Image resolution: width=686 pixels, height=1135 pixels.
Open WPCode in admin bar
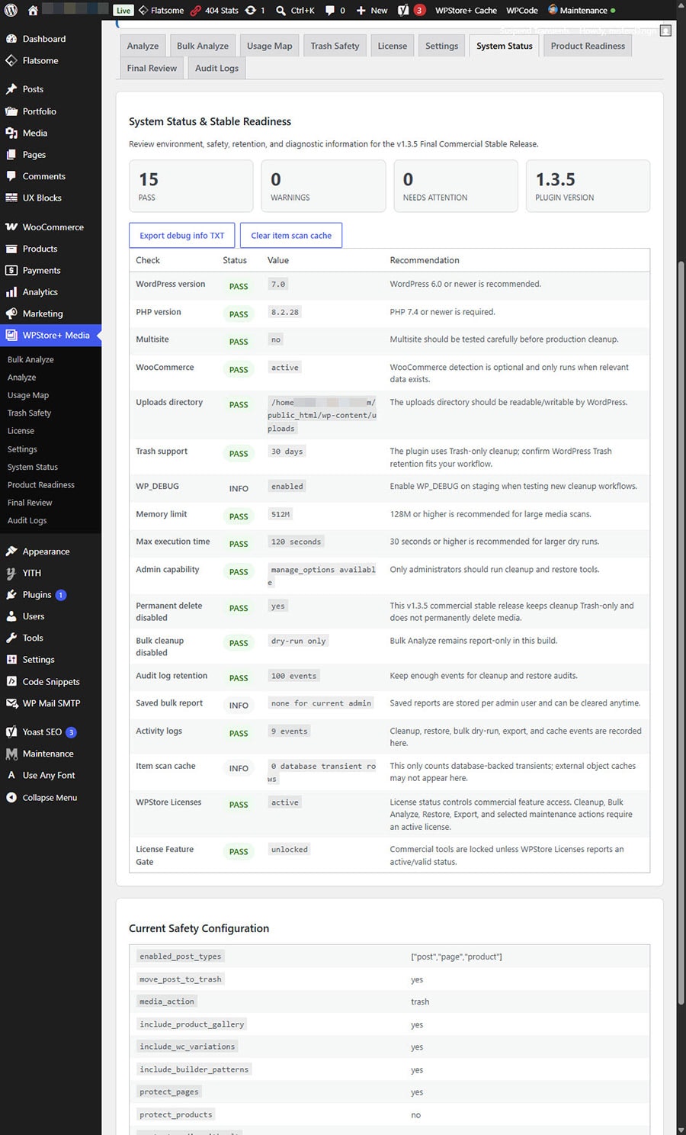(x=522, y=11)
